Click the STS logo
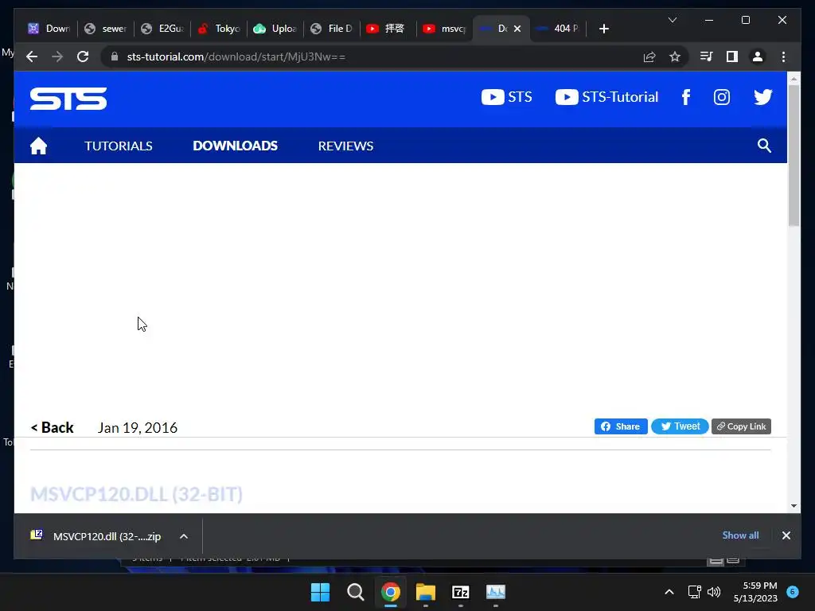815x611 pixels. pos(68,99)
